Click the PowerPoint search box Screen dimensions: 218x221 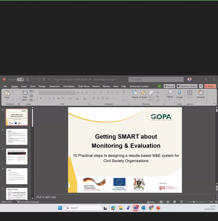click(156, 79)
